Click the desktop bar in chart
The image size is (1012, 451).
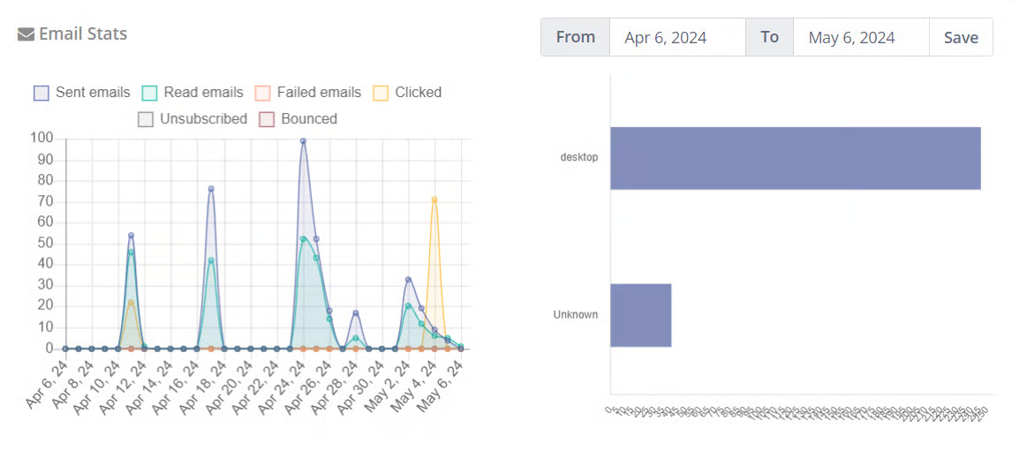coord(795,158)
